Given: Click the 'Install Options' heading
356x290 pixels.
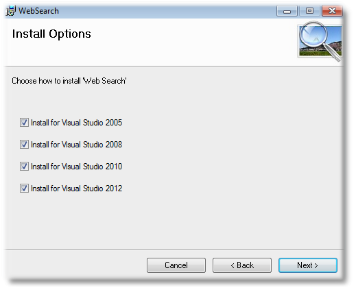Looking at the screenshot, I should click(x=51, y=34).
